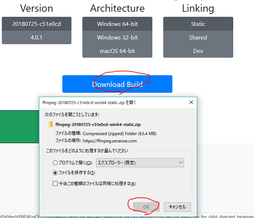Click the zip file icon in dialog
Screen dimensions: 254x218
51,124
